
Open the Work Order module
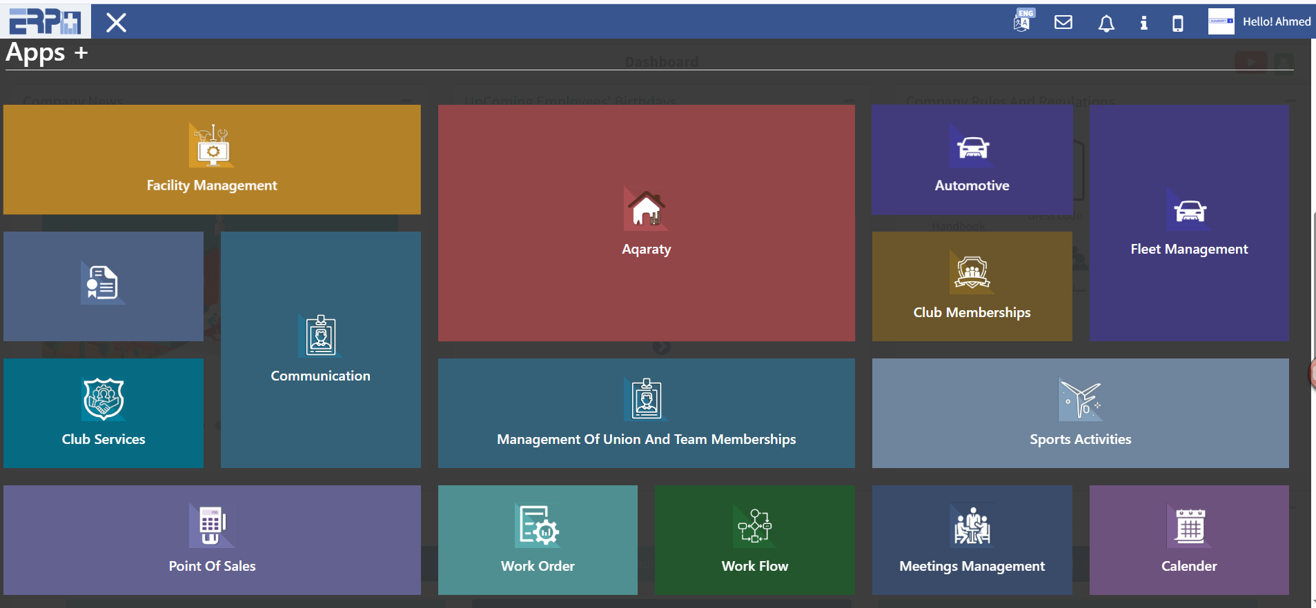[538, 540]
